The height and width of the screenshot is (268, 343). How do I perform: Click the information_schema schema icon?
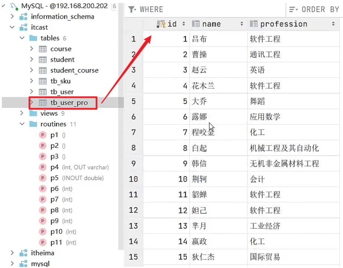click(23, 17)
